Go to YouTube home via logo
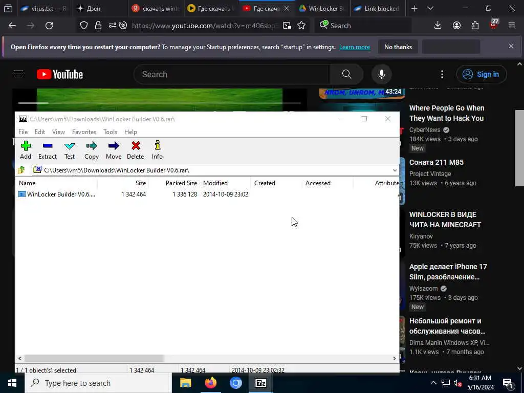Image resolution: width=524 pixels, height=393 pixels. (60, 74)
